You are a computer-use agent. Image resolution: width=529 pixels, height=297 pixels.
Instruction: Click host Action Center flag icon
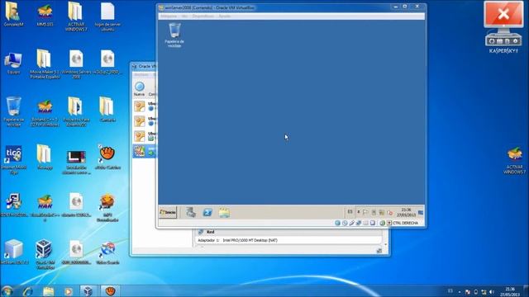click(x=468, y=291)
